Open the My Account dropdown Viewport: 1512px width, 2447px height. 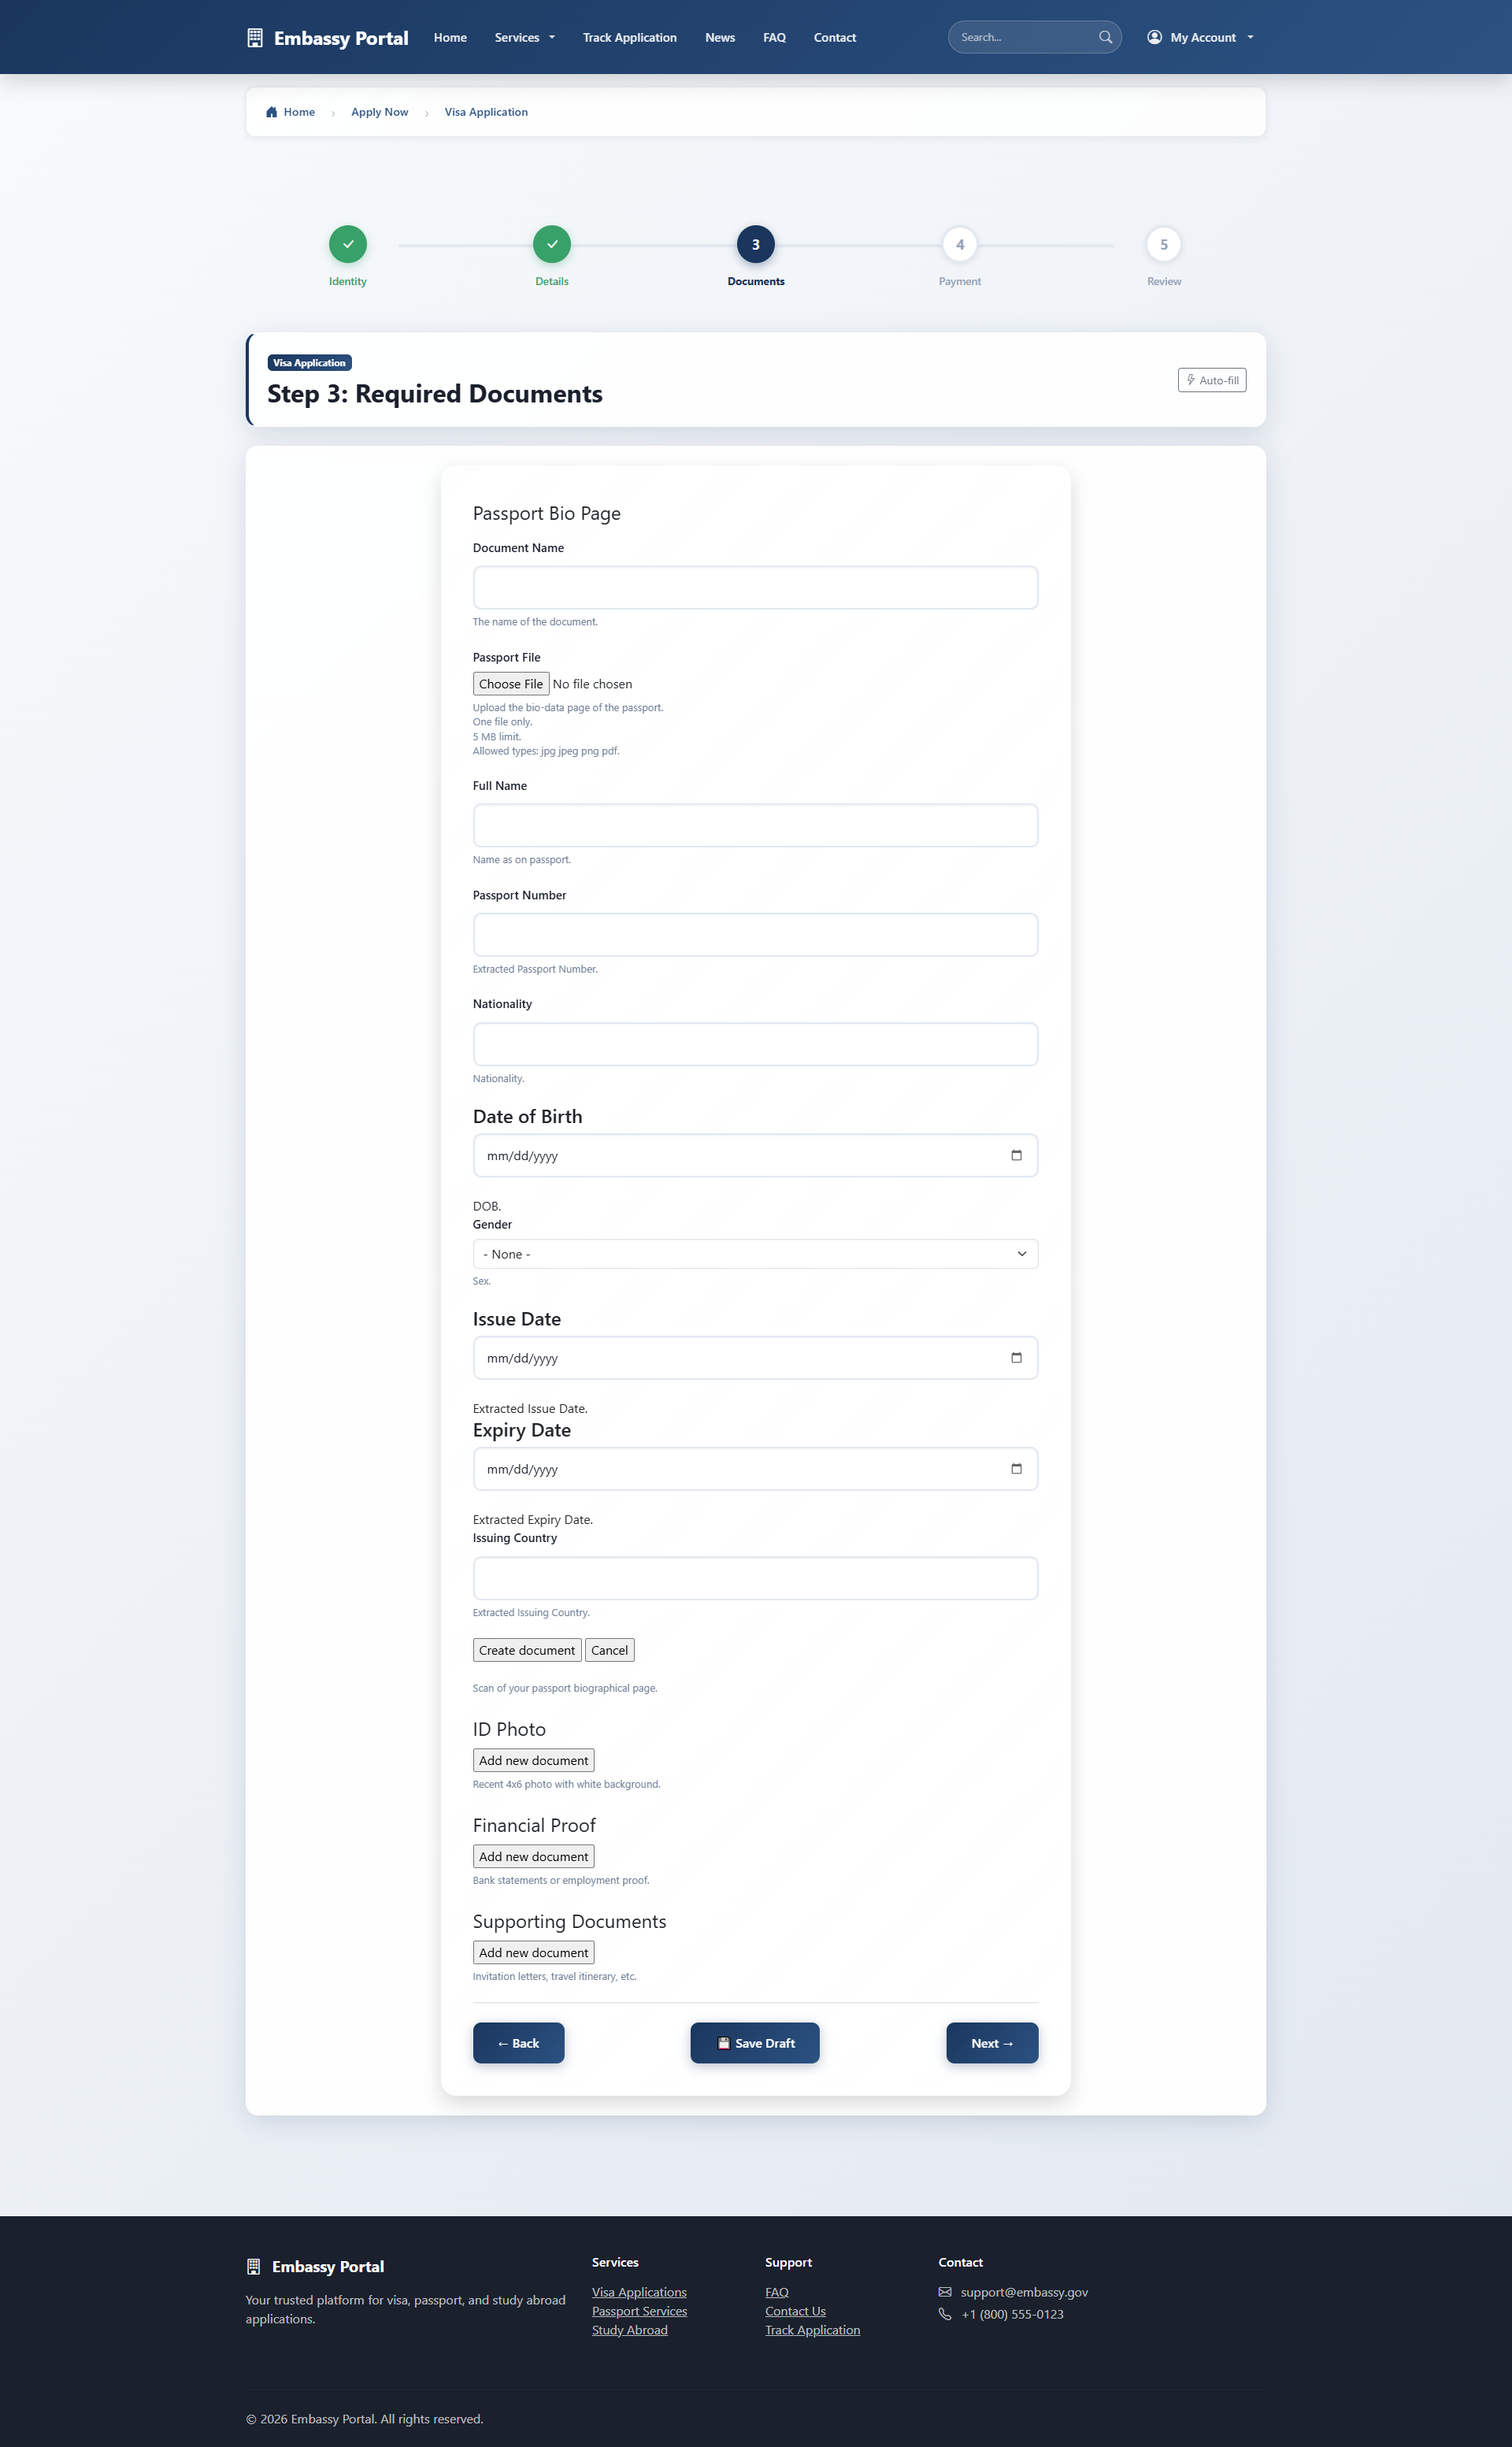[1200, 38]
